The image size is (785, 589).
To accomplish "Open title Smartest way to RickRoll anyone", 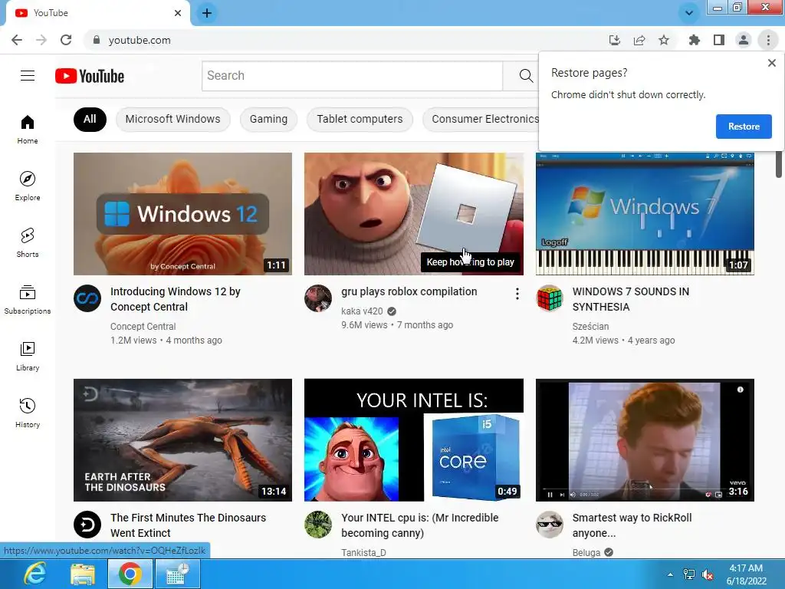I will (x=632, y=525).
